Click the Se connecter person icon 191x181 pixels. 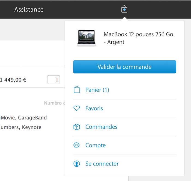pyautogui.click(x=77, y=164)
